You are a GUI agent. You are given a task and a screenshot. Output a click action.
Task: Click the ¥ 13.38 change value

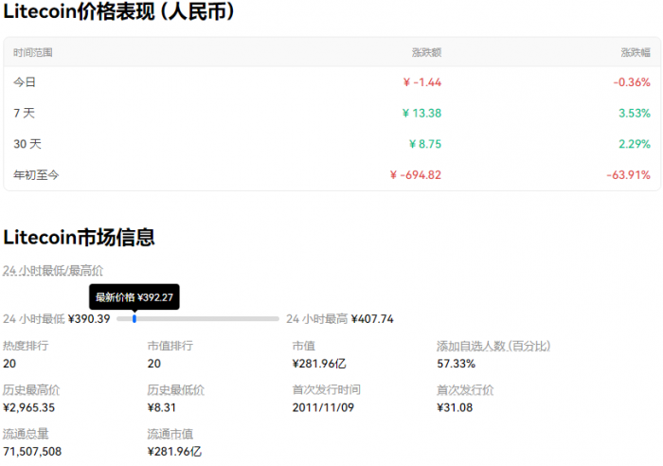pyautogui.click(x=421, y=113)
